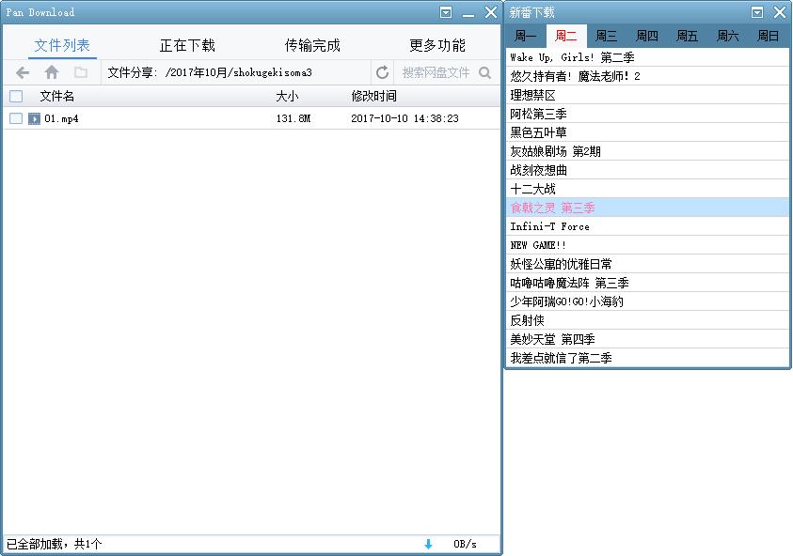Image resolution: width=793 pixels, height=556 pixels.
Task: Switch to the 传输完成 tab
Action: [x=311, y=44]
